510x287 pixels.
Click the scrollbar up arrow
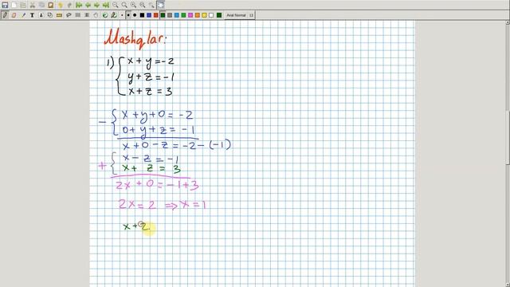[508, 22]
